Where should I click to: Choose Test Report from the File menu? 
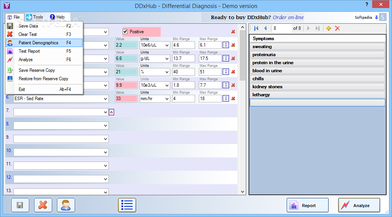pyautogui.click(x=44, y=51)
